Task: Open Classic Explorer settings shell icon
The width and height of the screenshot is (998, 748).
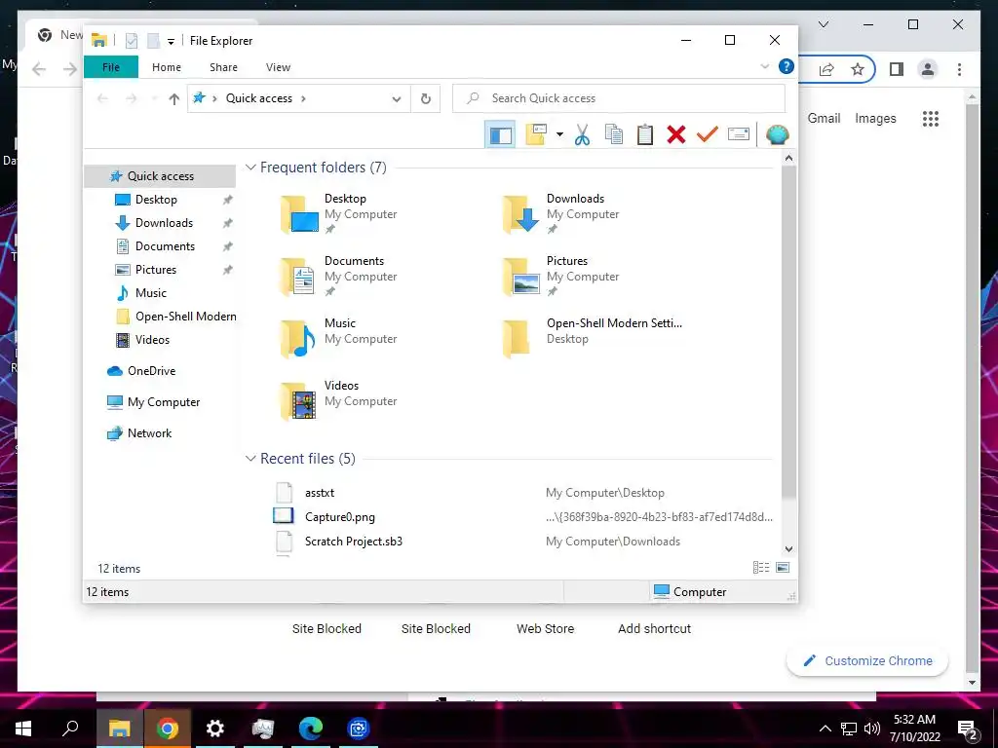Action: pos(777,134)
